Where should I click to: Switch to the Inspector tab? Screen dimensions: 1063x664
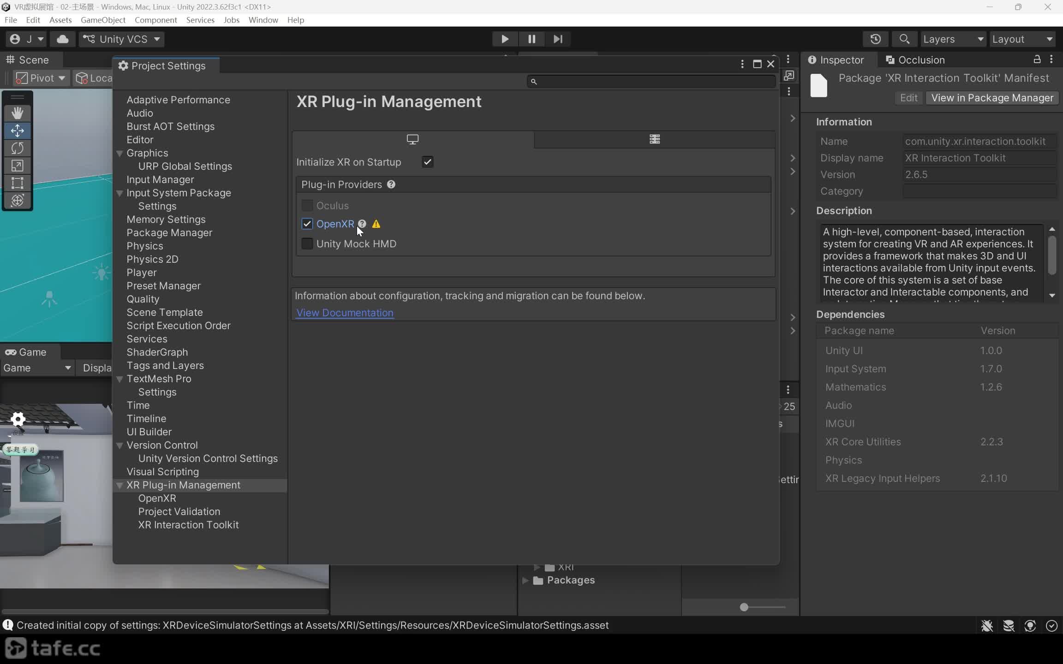836,60
